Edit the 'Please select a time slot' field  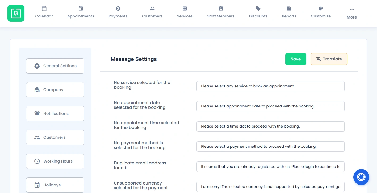270,126
